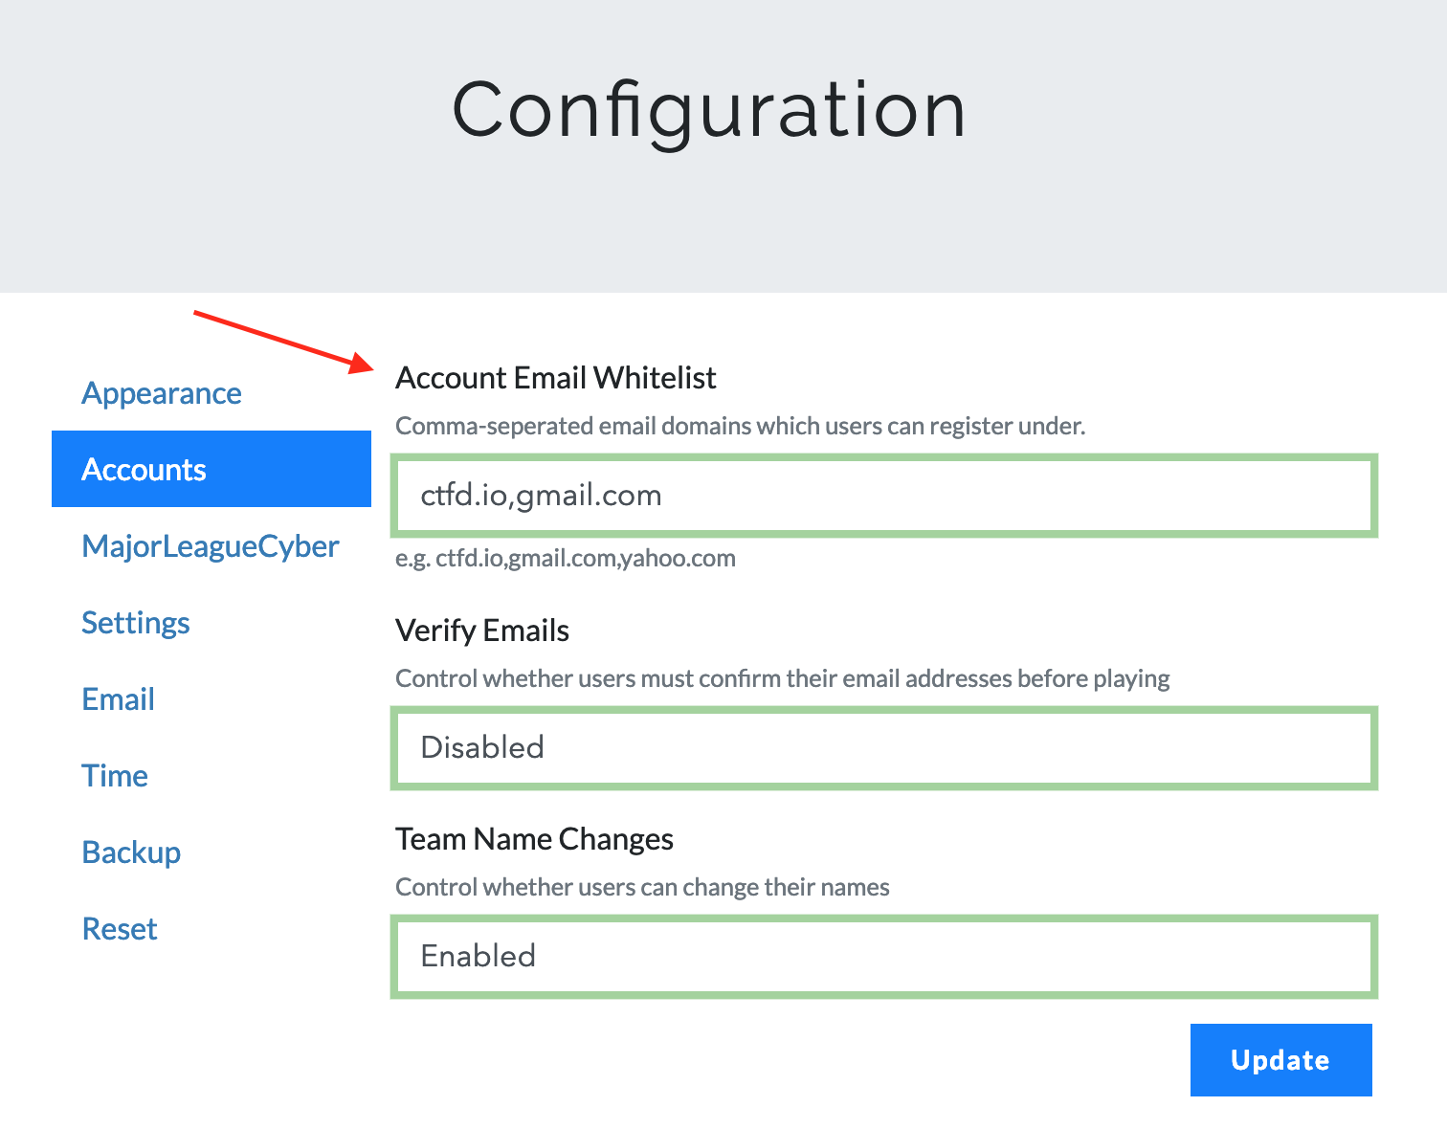Open the Appearance configuration tab
The image size is (1447, 1129).
point(161,393)
